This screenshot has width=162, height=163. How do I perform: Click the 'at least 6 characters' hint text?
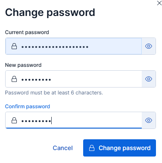(x=54, y=93)
